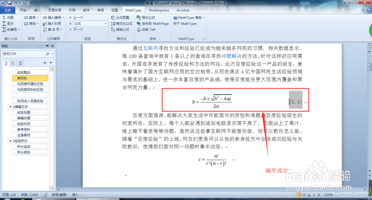Screen dimensions: 372x200
Task: Select the 经验概念 heading in navigation
Action: point(30,72)
